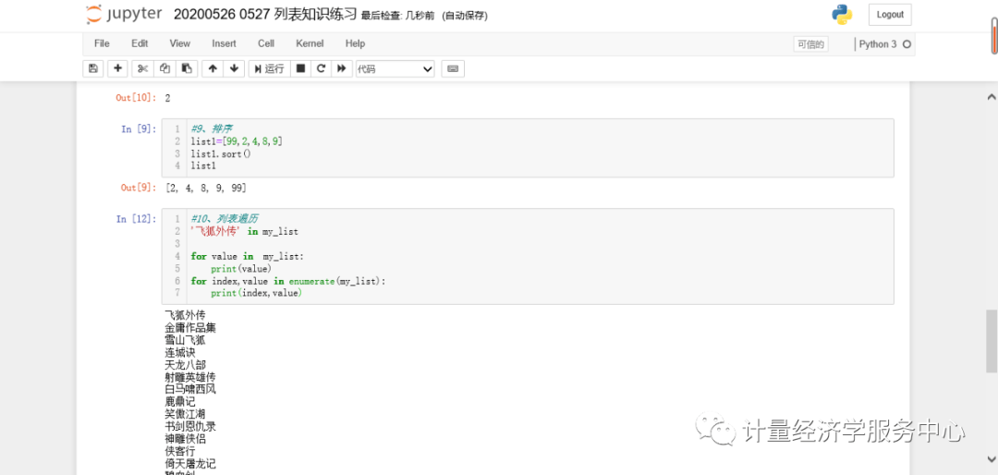Viewport: 998px width, 475px height.
Task: Open the File menu
Action: 102,43
